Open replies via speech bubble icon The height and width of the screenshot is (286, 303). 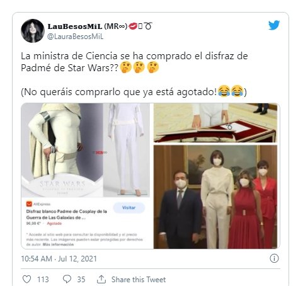click(67, 279)
